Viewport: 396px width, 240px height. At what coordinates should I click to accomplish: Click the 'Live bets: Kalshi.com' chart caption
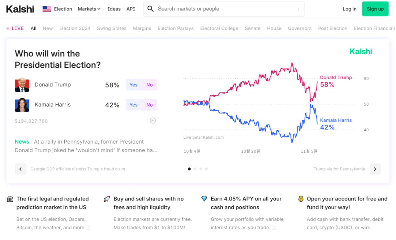(204, 137)
